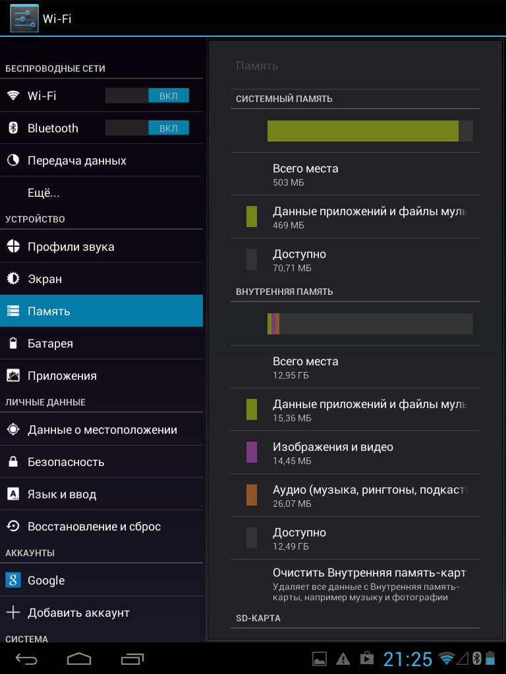Tap the Wi-Fi signal icon in the sidebar
The height and width of the screenshot is (674, 506).
point(13,95)
